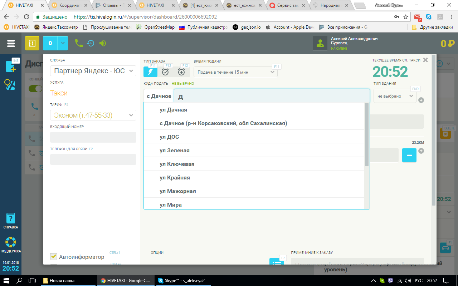The image size is (458, 286).
Task: Open the call history clock icon
Action: [91, 43]
